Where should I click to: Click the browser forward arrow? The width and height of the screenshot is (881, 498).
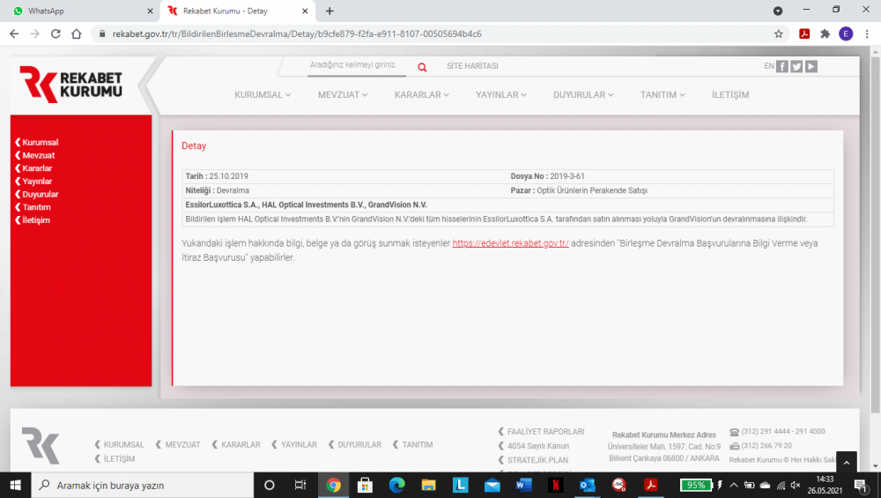pyautogui.click(x=35, y=33)
